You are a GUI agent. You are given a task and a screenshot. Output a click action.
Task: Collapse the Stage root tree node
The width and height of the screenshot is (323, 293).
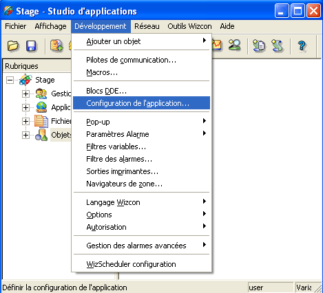[10, 80]
